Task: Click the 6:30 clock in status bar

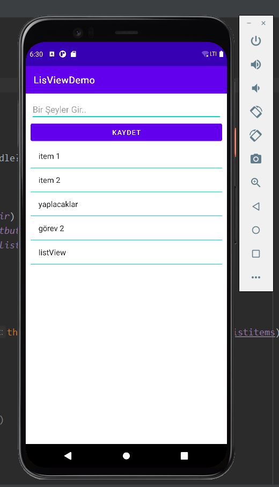Action: (x=36, y=54)
